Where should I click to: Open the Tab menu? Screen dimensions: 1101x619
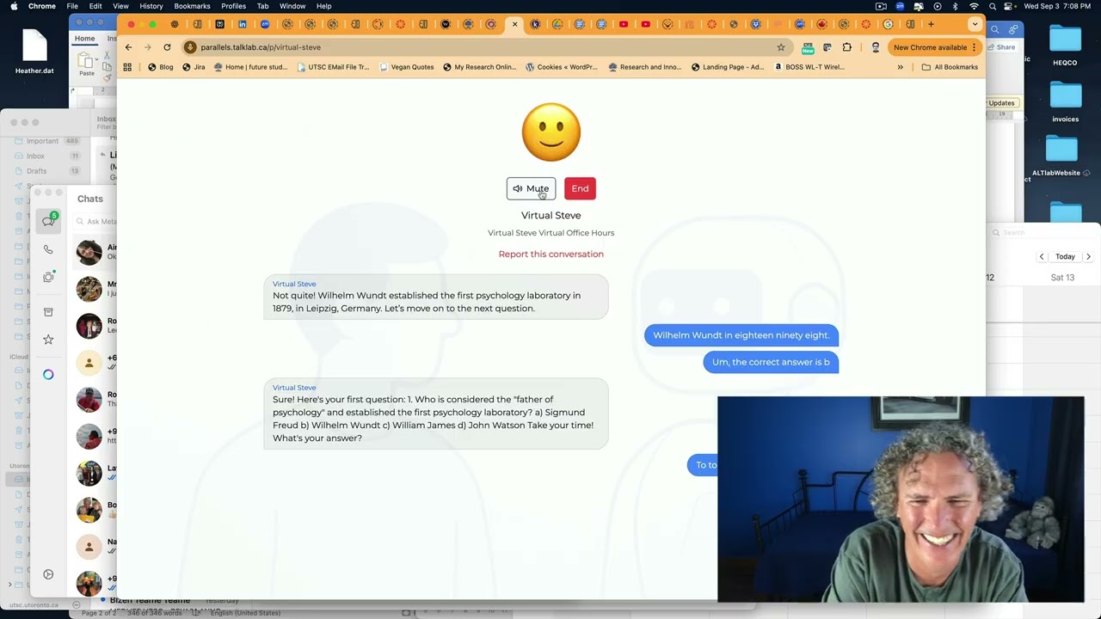tap(262, 6)
